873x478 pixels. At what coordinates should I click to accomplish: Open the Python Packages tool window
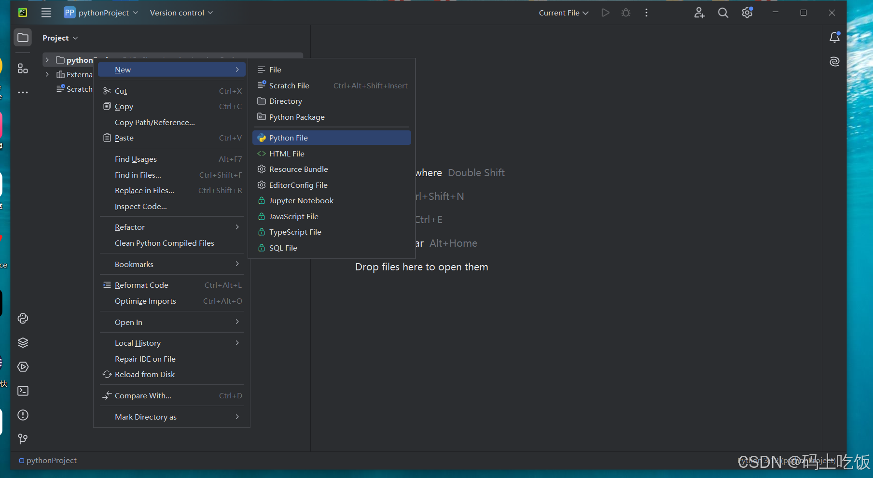[x=23, y=319]
